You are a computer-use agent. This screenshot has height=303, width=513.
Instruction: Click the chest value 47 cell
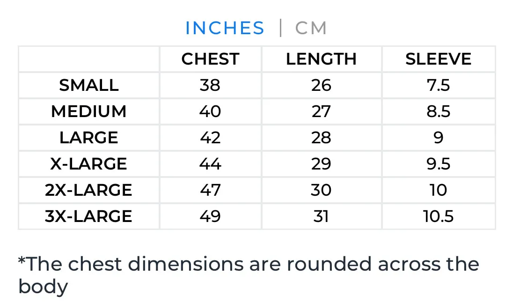tap(210, 190)
